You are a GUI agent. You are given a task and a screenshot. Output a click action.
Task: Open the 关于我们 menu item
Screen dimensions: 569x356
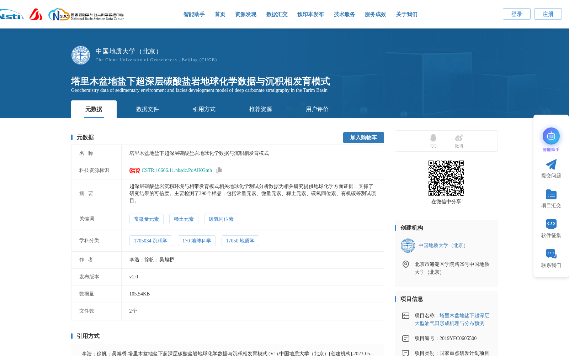(x=407, y=14)
